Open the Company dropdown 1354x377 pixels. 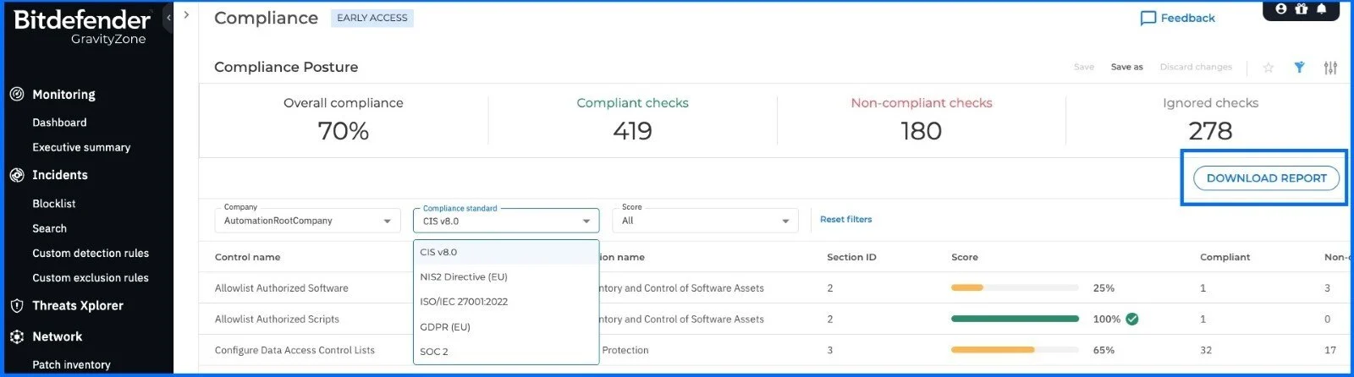point(306,221)
